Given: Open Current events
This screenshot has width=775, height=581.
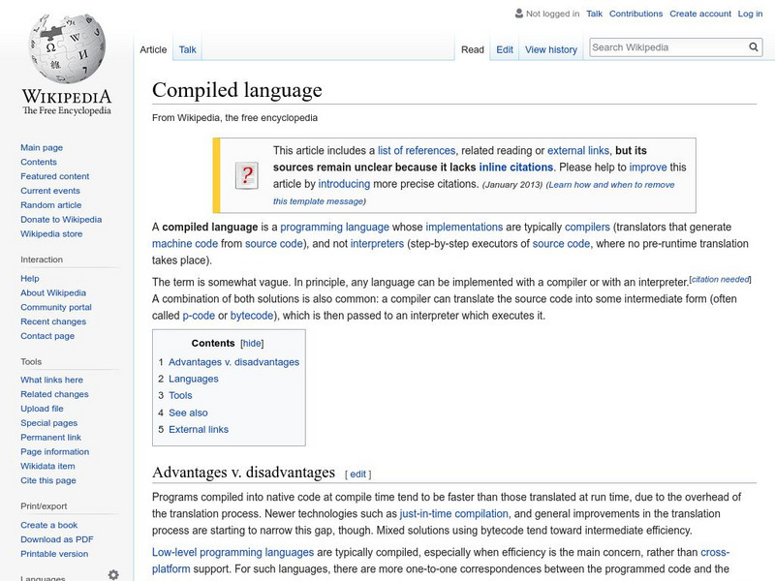Looking at the screenshot, I should click(x=50, y=190).
